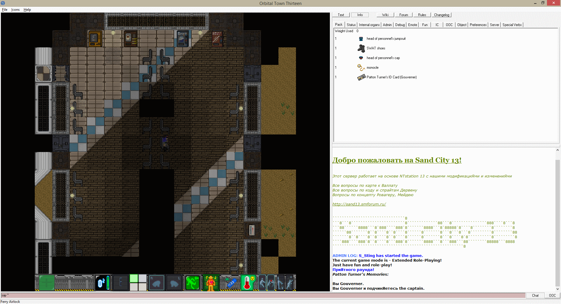Click the green inventory panel HUD icon
The width and height of the screenshot is (561, 304).
[46, 283]
